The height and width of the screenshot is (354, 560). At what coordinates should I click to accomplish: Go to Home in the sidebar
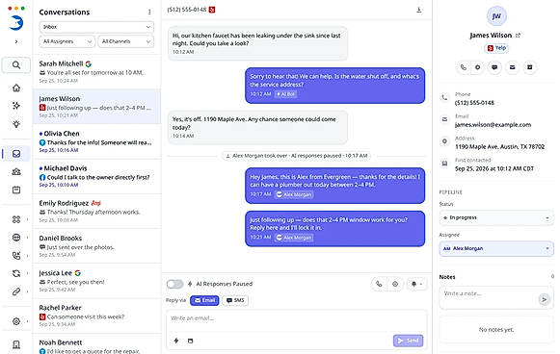[16, 88]
